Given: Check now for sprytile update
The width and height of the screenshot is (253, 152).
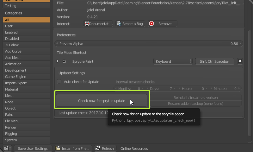Looking at the screenshot, I should [102, 101].
